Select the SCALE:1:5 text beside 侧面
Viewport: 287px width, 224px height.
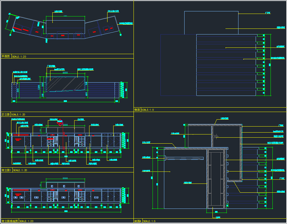click(x=147, y=110)
